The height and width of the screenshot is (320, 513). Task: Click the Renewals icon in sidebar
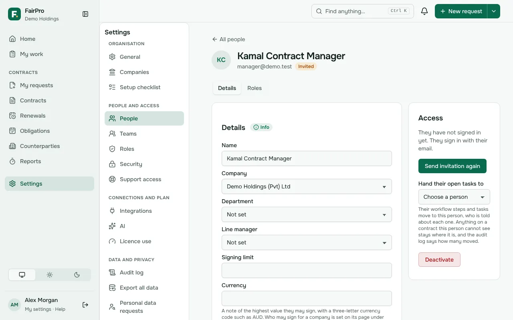click(x=12, y=116)
